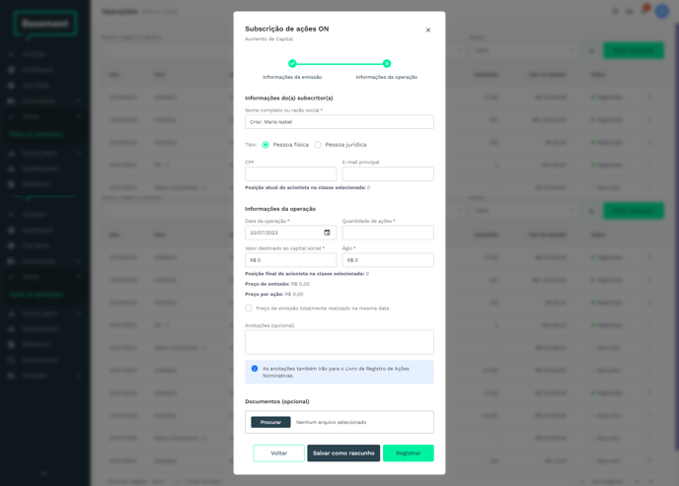Image resolution: width=679 pixels, height=486 pixels.
Task: Click the Anotações text area
Action: tap(339, 342)
